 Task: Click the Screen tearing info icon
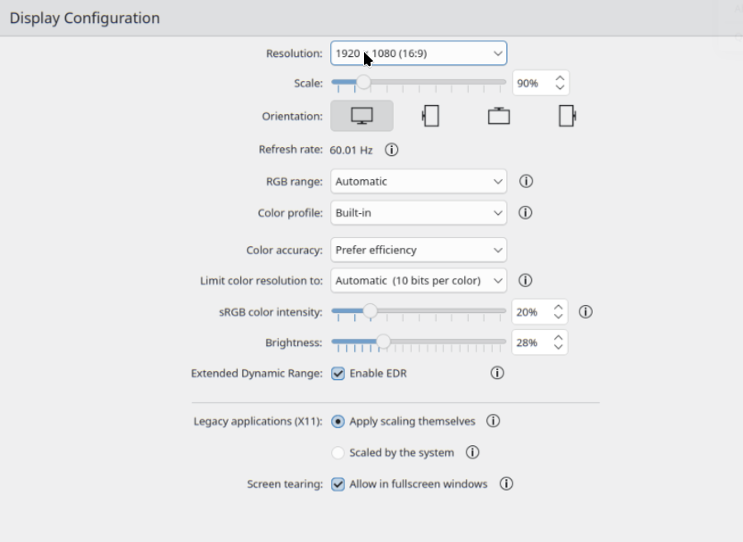pos(506,483)
